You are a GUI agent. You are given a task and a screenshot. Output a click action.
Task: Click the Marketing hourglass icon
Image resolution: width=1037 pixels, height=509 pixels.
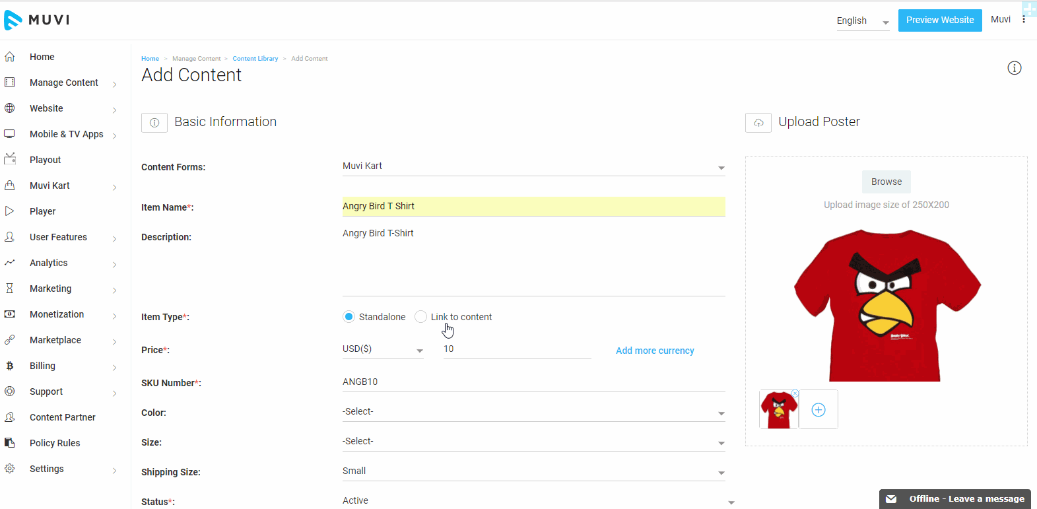click(10, 288)
